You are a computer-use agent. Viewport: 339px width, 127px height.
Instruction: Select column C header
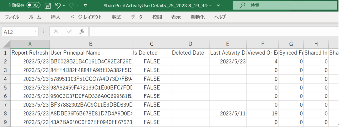click(x=152, y=44)
